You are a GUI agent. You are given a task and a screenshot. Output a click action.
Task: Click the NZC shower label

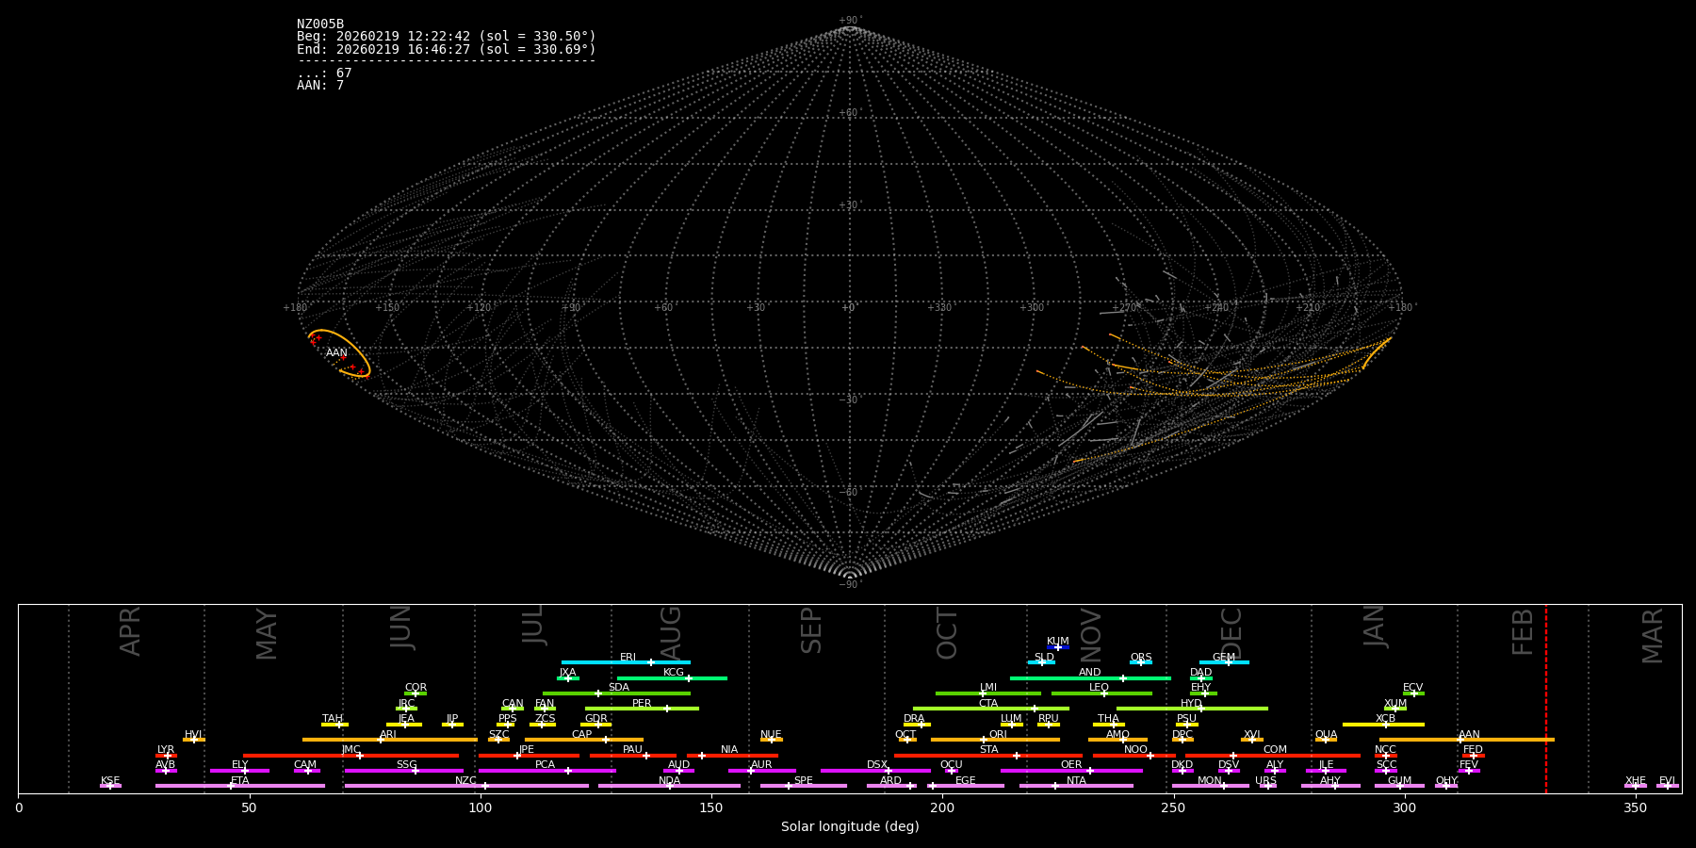click(465, 781)
